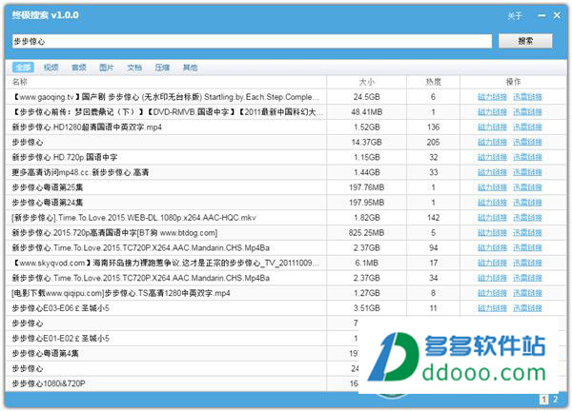Viewport: 572px width, 411px height.
Task: Open 迅雷链接 for 步步惊心粤语第25集
Action: pyautogui.click(x=527, y=187)
